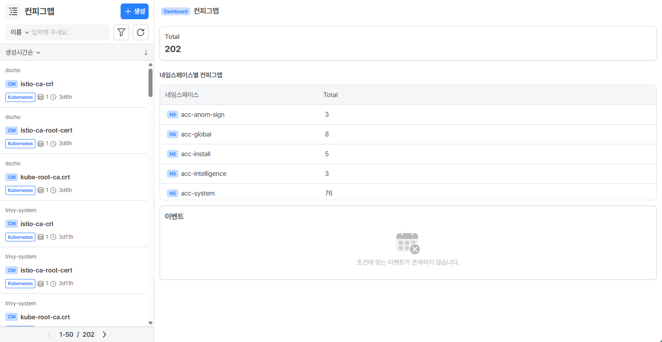Select the acc-install namespace row
The height and width of the screenshot is (342, 662).
pyautogui.click(x=408, y=154)
